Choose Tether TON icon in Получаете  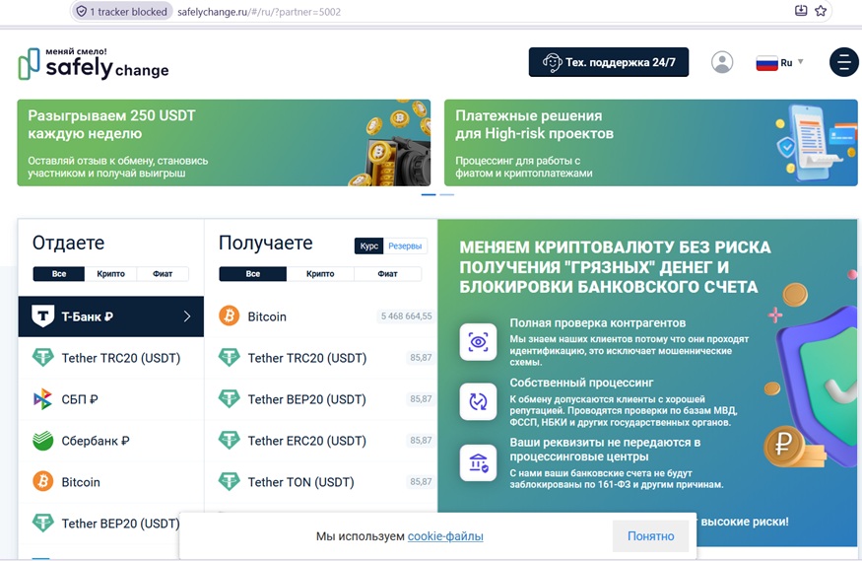pyautogui.click(x=230, y=482)
